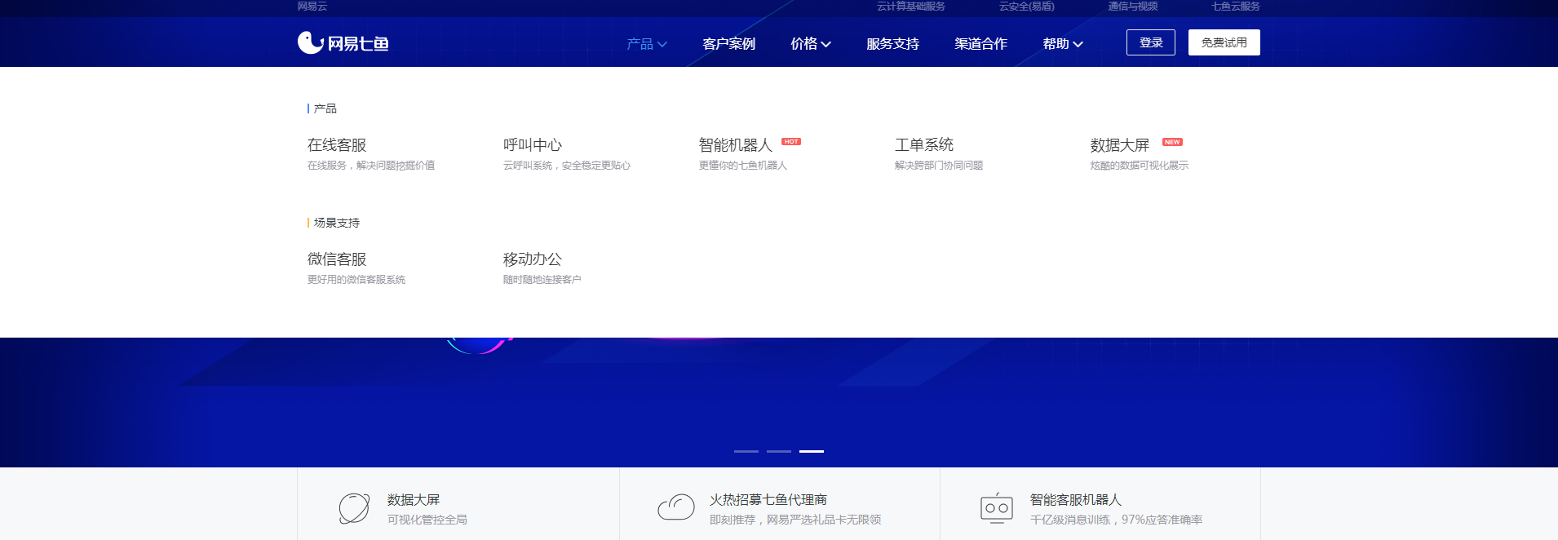Click 随时随地连接客户 description
Screen dimensions: 1558x540
[542, 280]
